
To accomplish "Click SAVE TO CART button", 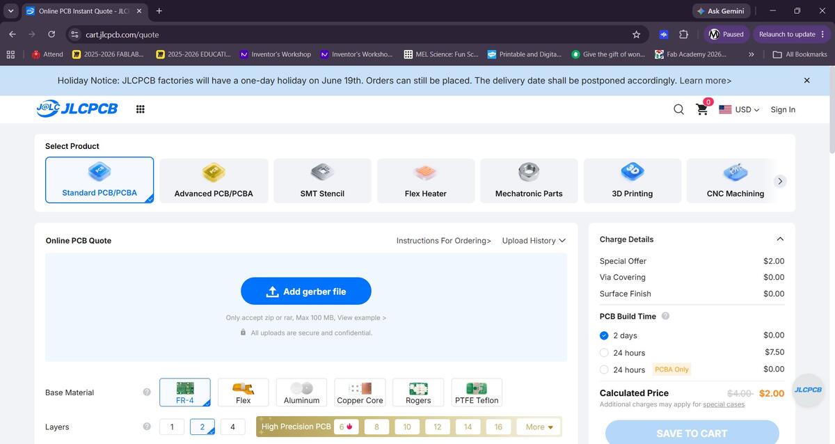I will (x=692, y=432).
